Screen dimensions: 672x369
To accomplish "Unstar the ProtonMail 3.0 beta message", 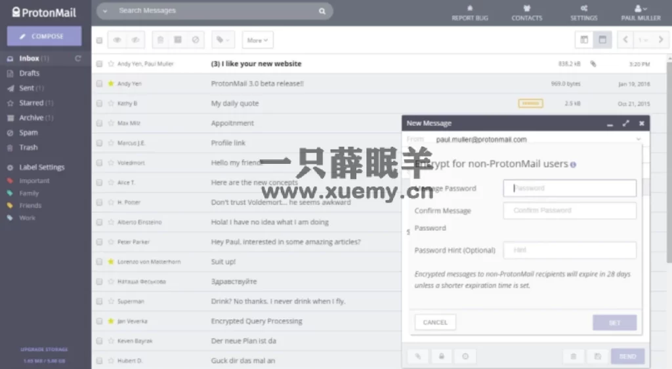I will point(111,83).
